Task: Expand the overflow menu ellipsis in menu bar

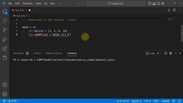Action: (60, 3)
